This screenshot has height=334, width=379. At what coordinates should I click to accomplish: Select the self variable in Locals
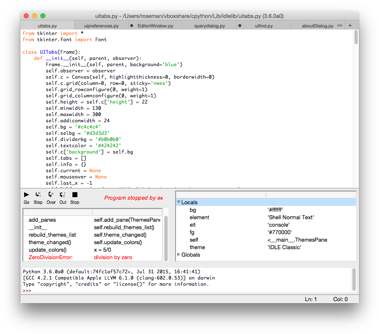194,240
